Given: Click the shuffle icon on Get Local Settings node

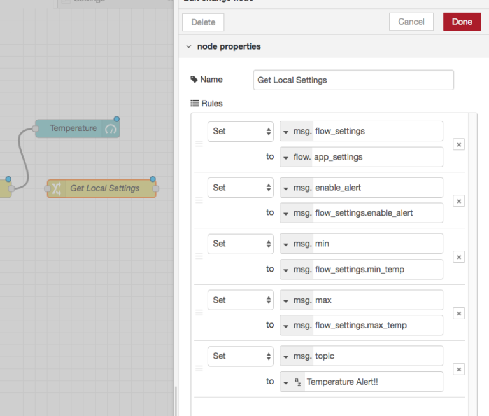Looking at the screenshot, I should point(57,188).
